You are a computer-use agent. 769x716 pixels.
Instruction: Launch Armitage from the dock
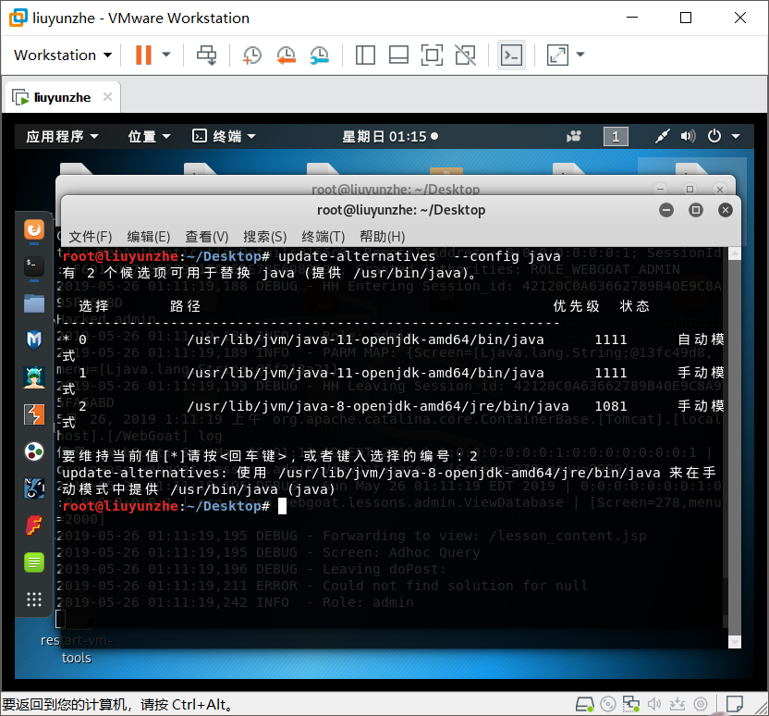(34, 377)
